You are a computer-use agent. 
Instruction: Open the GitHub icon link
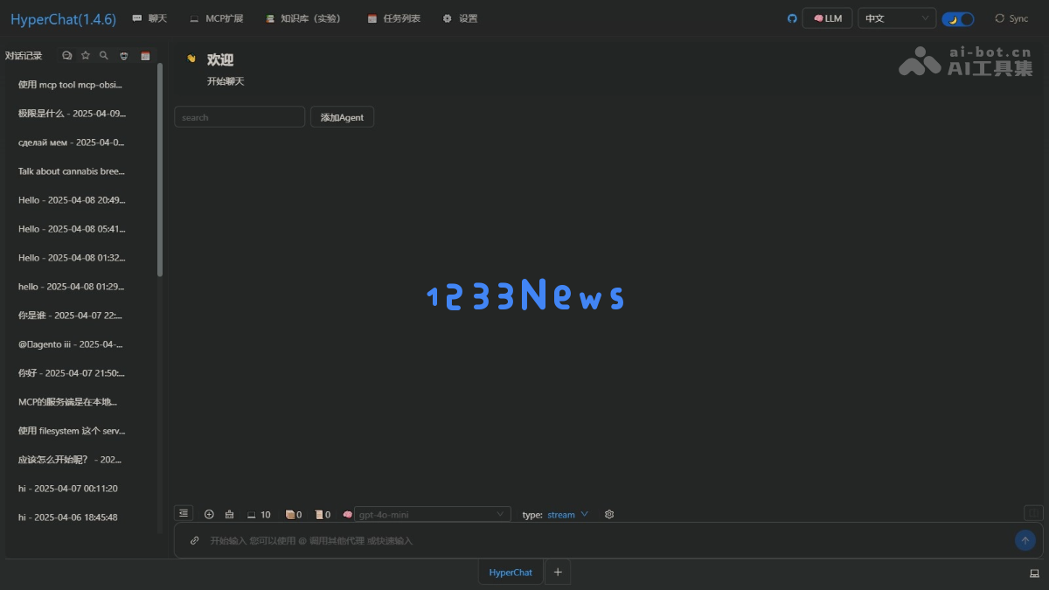pyautogui.click(x=792, y=18)
